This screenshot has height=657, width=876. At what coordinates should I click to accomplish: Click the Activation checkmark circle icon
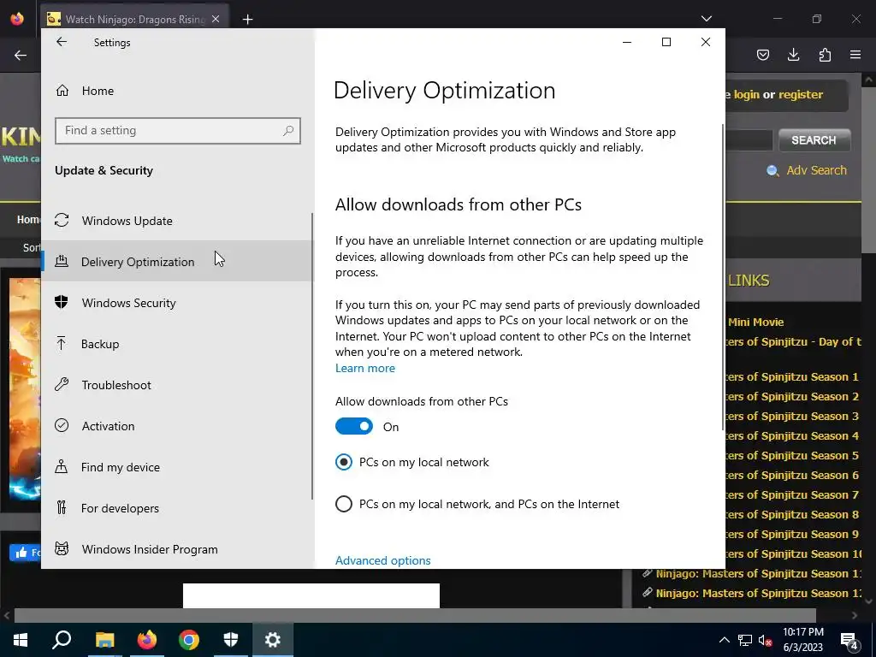[62, 425]
